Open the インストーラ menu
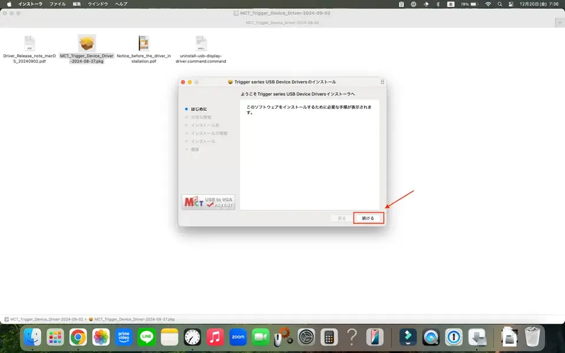The width and height of the screenshot is (565, 353). [x=30, y=4]
